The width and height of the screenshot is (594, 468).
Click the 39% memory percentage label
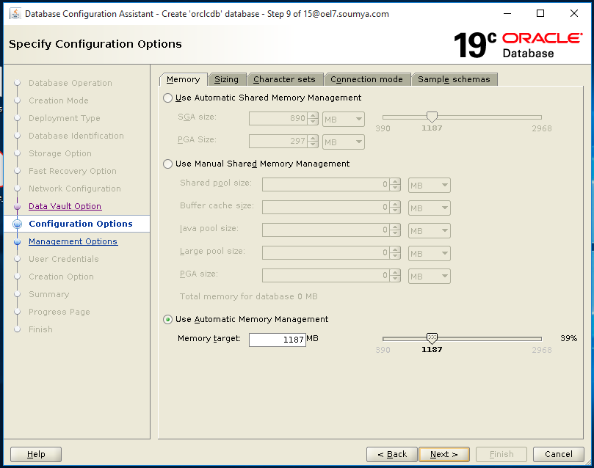(x=568, y=338)
